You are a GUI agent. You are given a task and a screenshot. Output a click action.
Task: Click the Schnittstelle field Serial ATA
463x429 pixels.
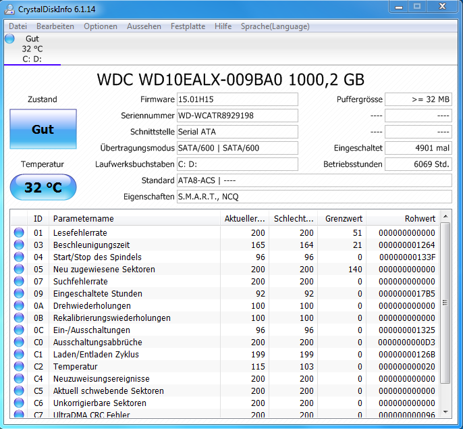238,132
